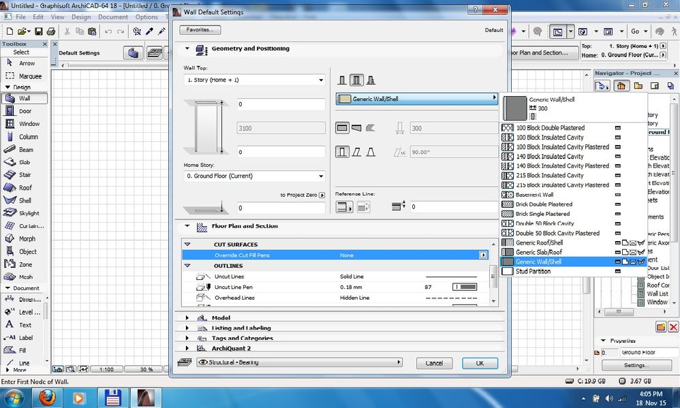Open Firefox from the taskbar

[x=47, y=397]
